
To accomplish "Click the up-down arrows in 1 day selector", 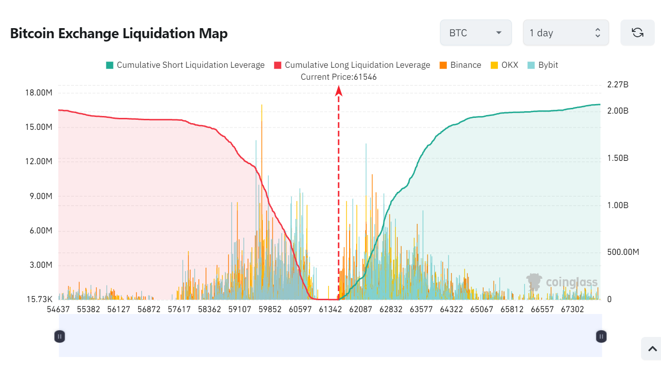I will (x=598, y=32).
